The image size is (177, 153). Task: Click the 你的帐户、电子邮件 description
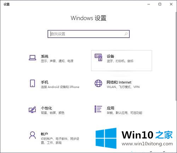pos(60,141)
